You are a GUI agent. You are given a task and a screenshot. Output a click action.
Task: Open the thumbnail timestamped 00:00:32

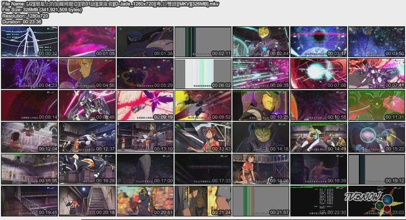coord(29,42)
